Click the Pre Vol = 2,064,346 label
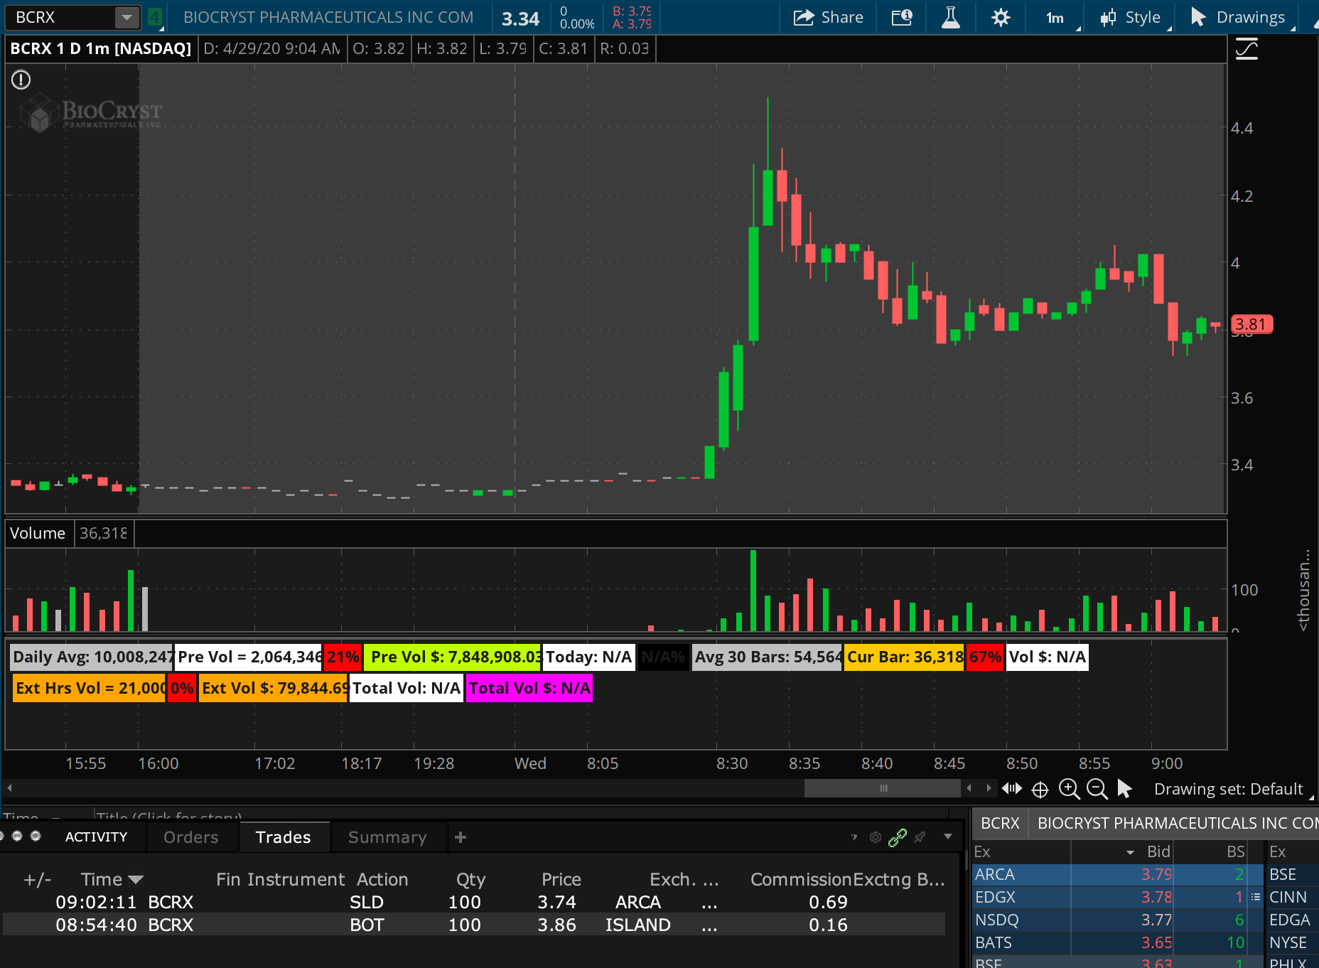This screenshot has width=1319, height=968. coord(249,657)
